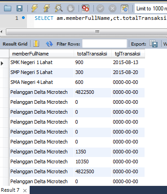
Task: Click row selector arrow for SMK Negeri row
Action: [x=2, y=63]
